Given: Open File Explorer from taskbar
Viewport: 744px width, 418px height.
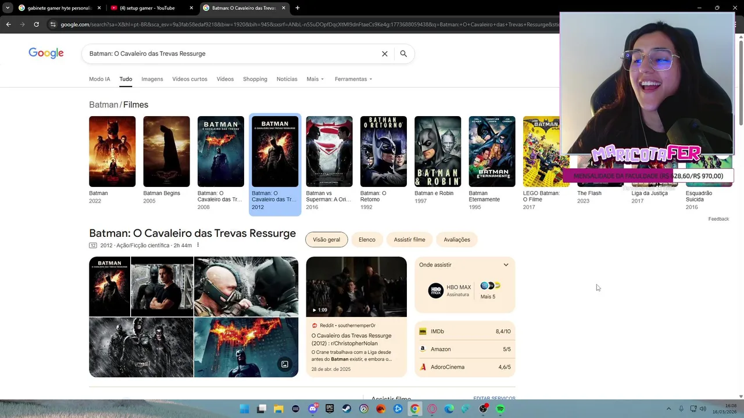Looking at the screenshot, I should click(278, 409).
